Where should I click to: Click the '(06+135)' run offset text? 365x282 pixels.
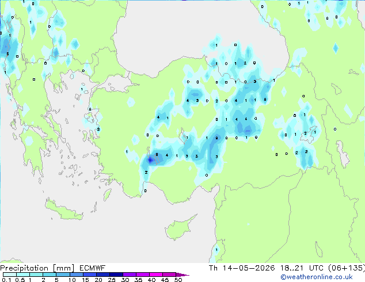point(347,268)
